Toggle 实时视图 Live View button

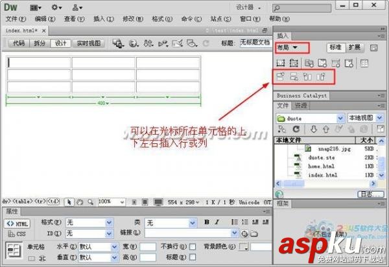click(89, 43)
